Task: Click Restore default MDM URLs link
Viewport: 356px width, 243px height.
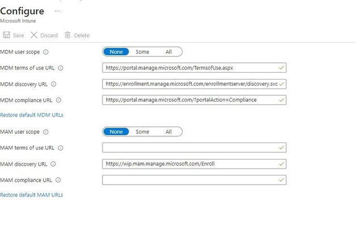Action: 32,115
